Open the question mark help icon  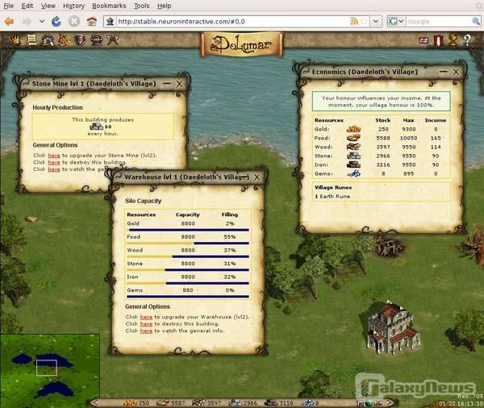pos(467,40)
